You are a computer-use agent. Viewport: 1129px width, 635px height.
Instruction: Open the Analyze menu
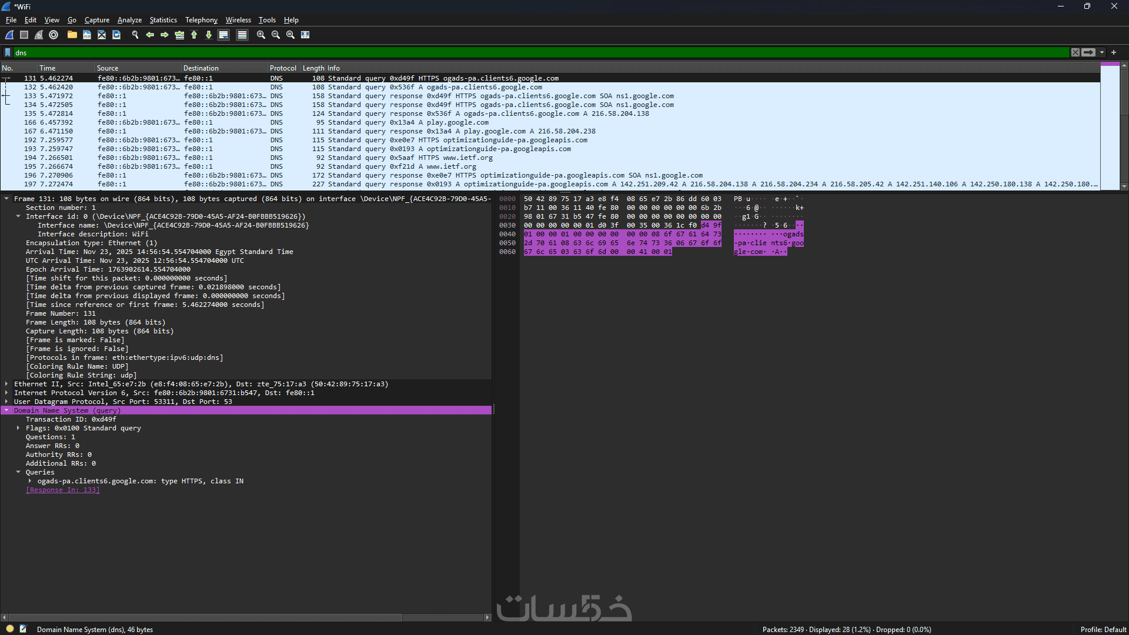point(129,20)
